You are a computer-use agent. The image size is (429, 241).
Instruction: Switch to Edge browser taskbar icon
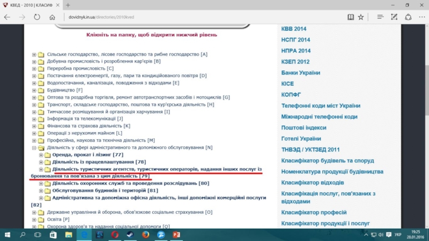84,235
